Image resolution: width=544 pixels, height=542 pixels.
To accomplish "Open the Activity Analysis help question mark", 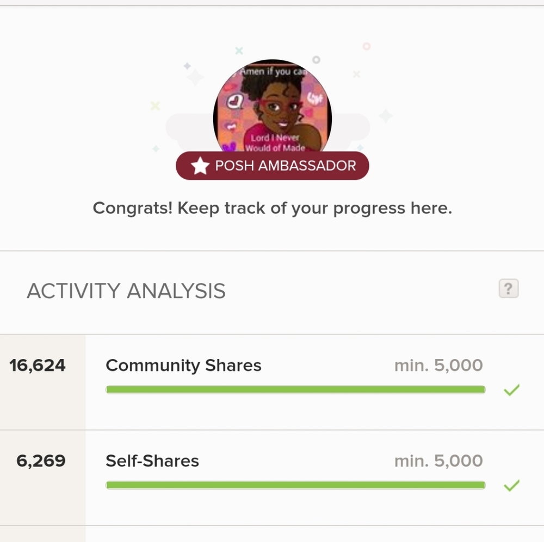I will tap(509, 288).
